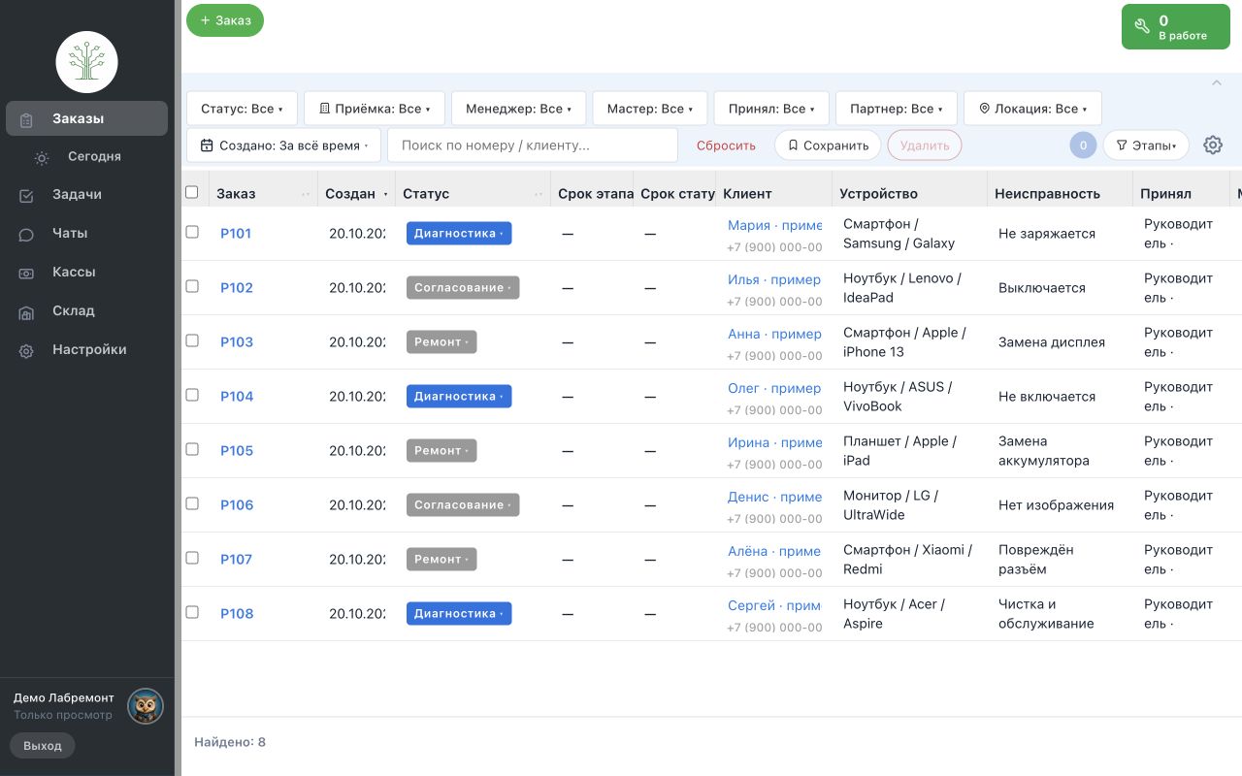1242x776 pixels.
Task: Tick the checkbox for order P107
Action: [192, 558]
